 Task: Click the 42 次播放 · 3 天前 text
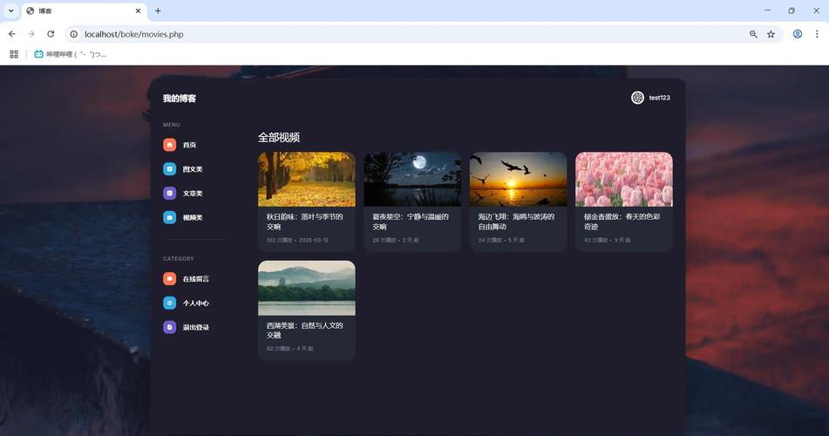click(x=607, y=240)
